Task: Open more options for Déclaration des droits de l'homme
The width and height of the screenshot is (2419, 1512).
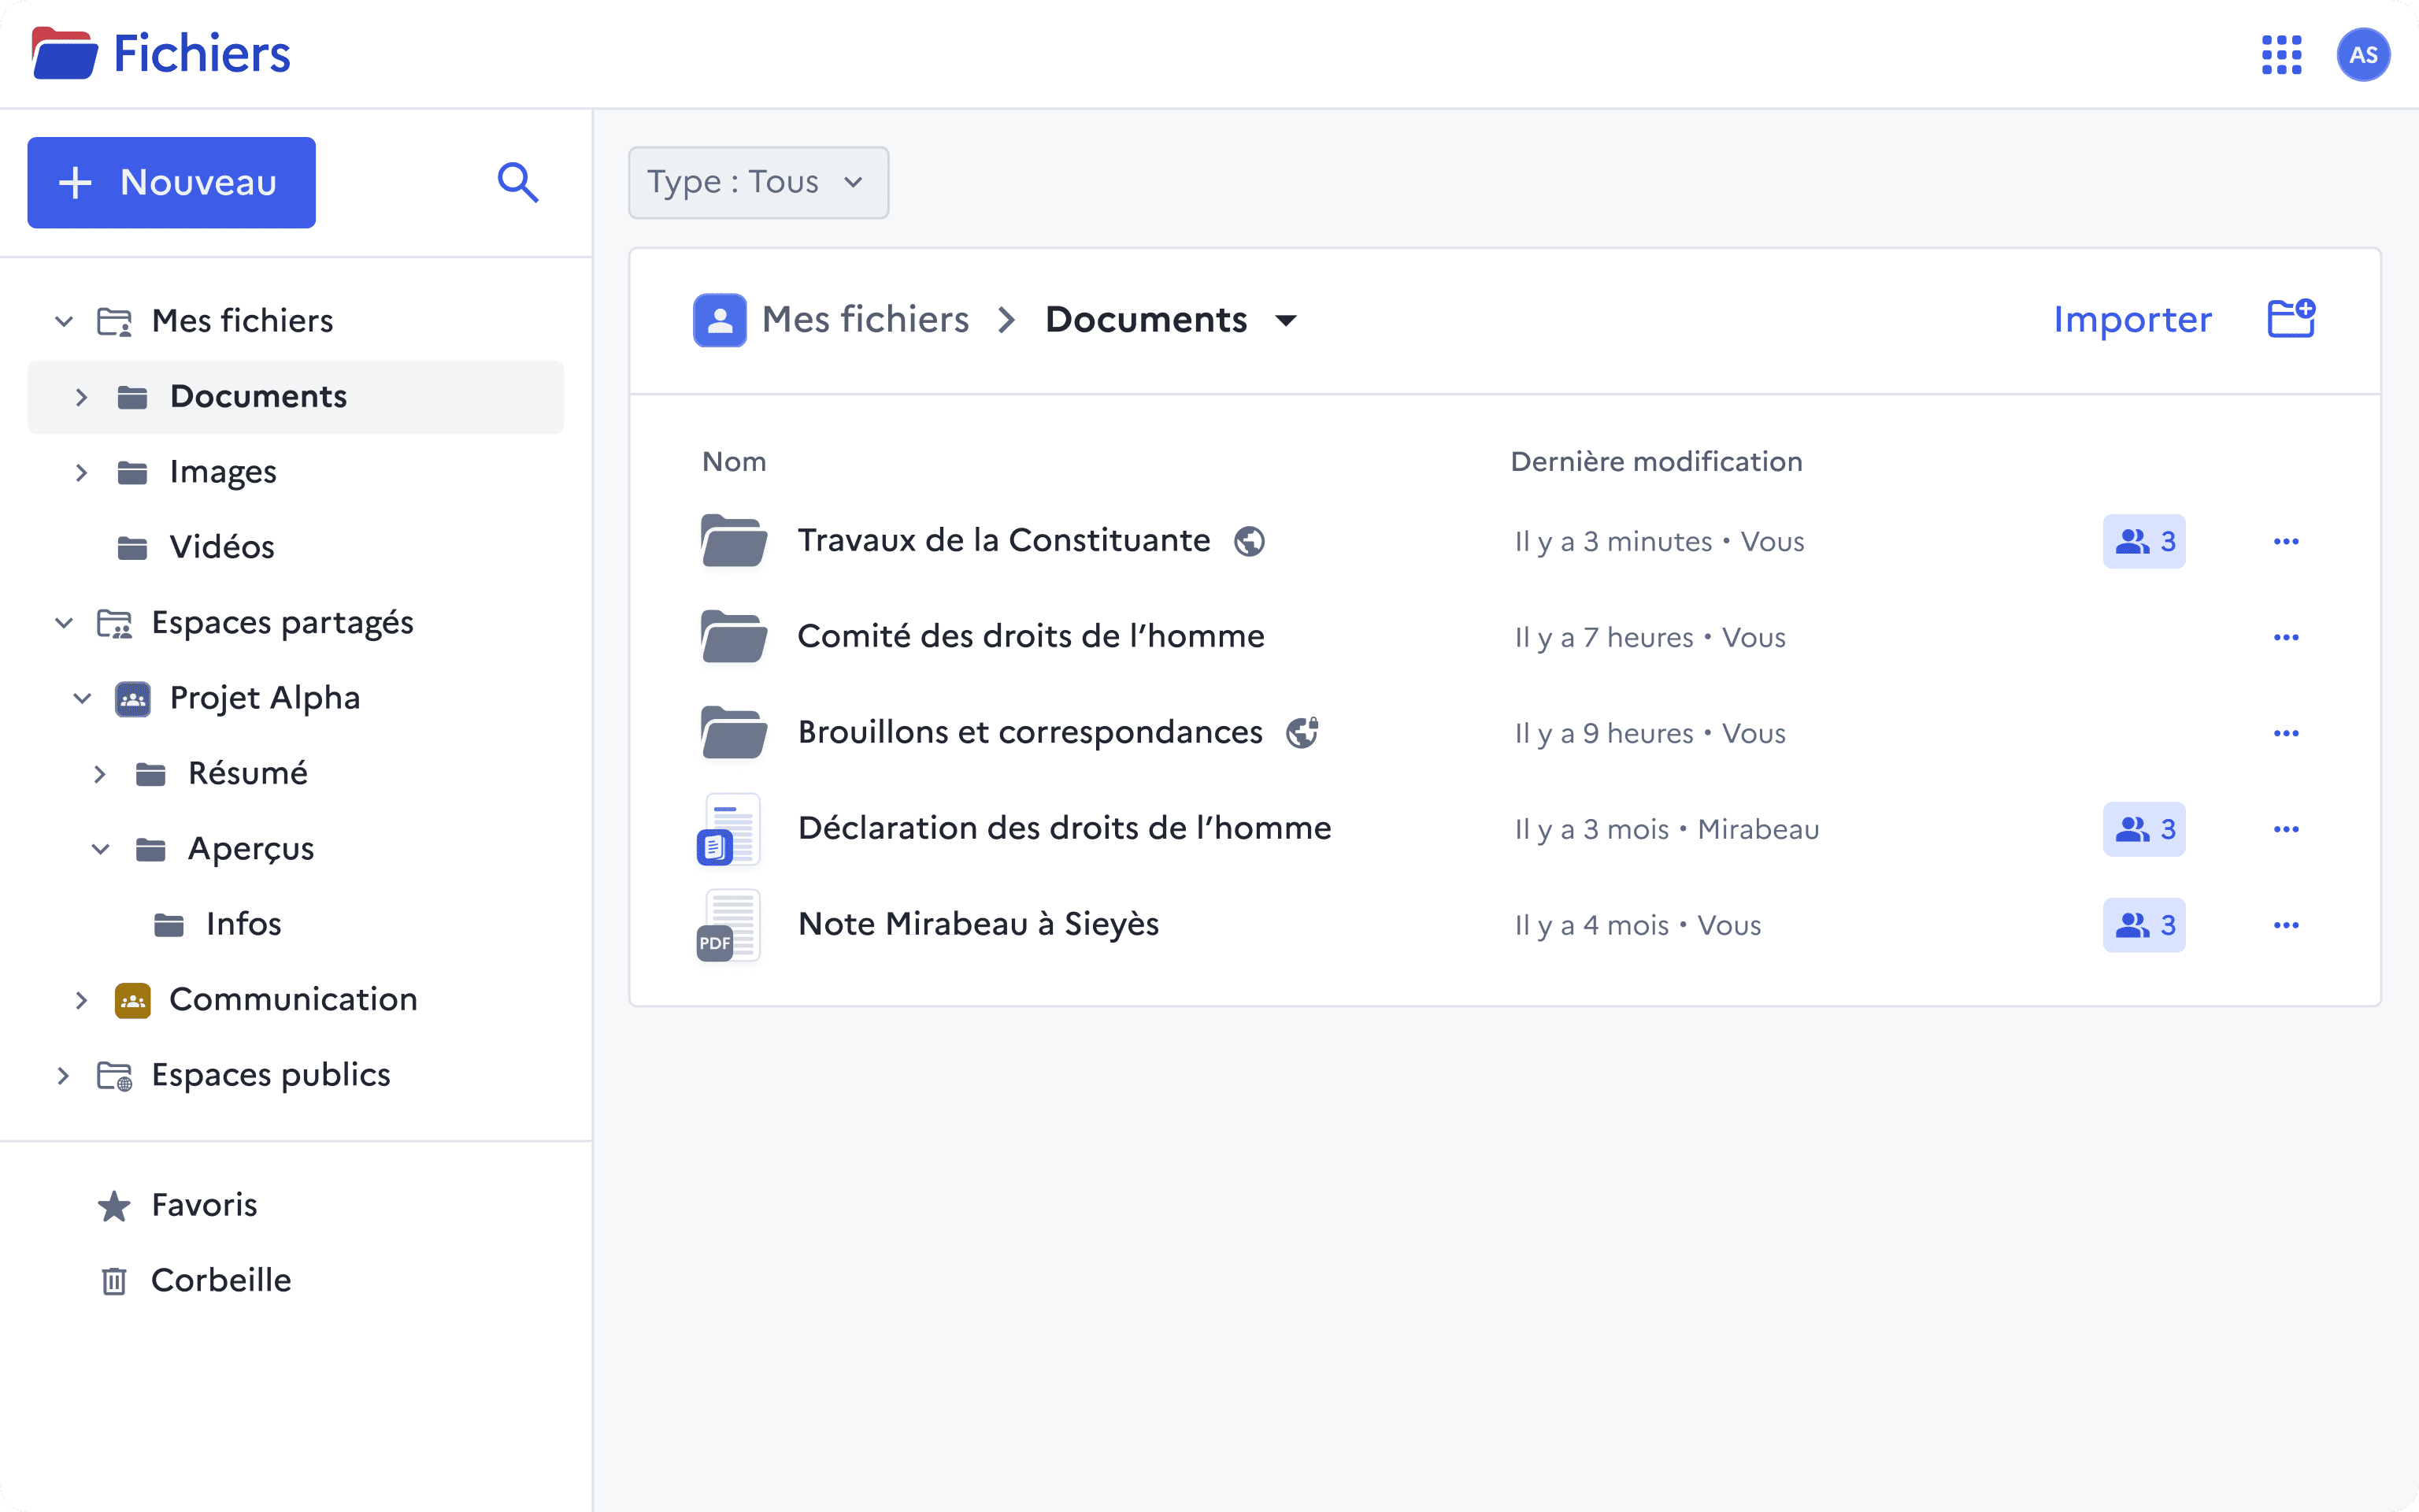Action: 2285,829
